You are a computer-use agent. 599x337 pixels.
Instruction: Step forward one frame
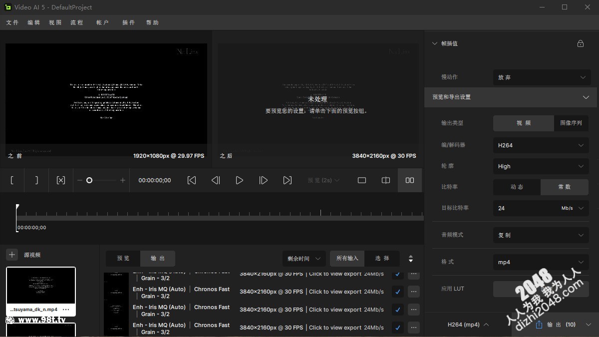[x=264, y=180]
